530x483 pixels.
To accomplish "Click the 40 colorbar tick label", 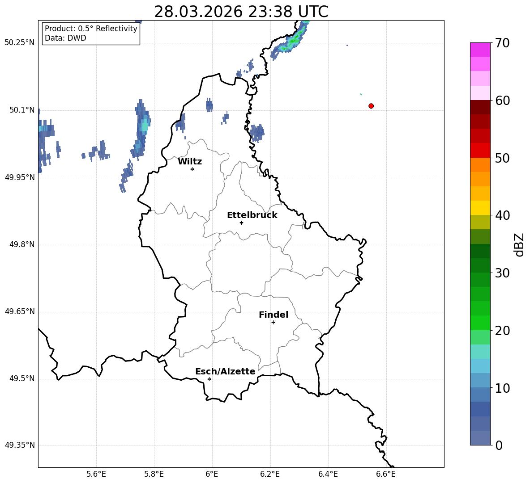I will (x=502, y=215).
